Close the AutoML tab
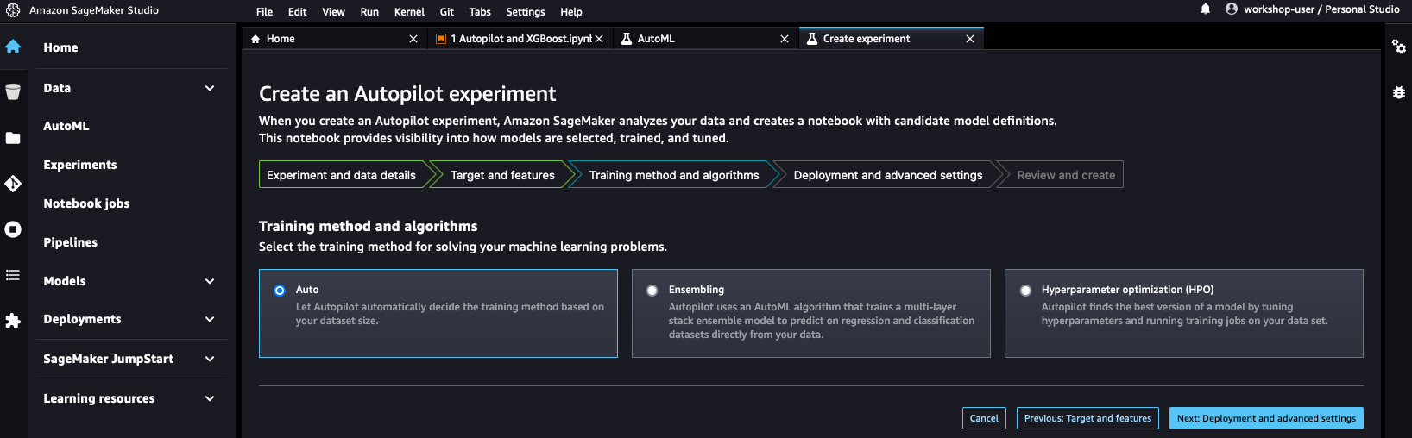This screenshot has height=438, width=1412. click(785, 39)
